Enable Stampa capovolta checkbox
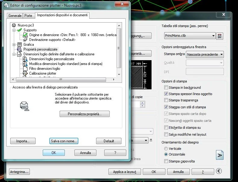The image size is (238, 182). click(x=166, y=161)
